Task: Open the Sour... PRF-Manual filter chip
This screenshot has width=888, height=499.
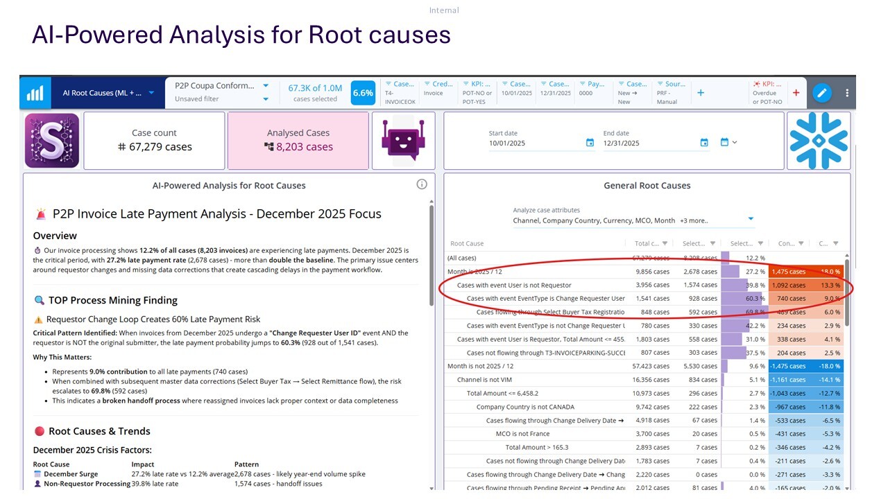Action: click(672, 92)
